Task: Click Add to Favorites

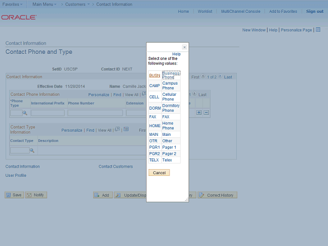Action: 283,11
